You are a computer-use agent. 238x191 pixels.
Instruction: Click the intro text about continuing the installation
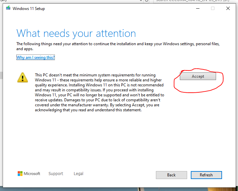pos(118,46)
